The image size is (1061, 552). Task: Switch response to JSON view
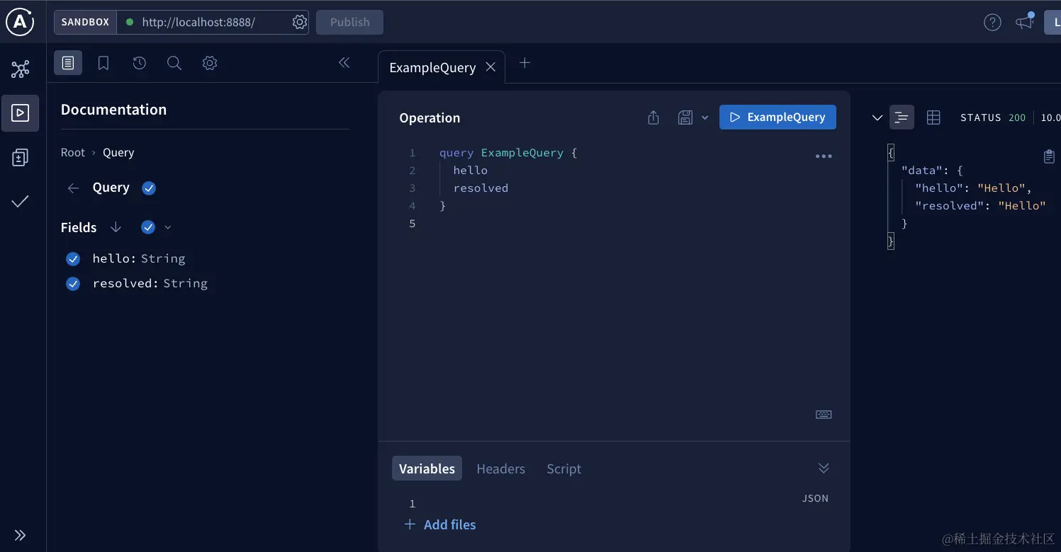tap(902, 117)
